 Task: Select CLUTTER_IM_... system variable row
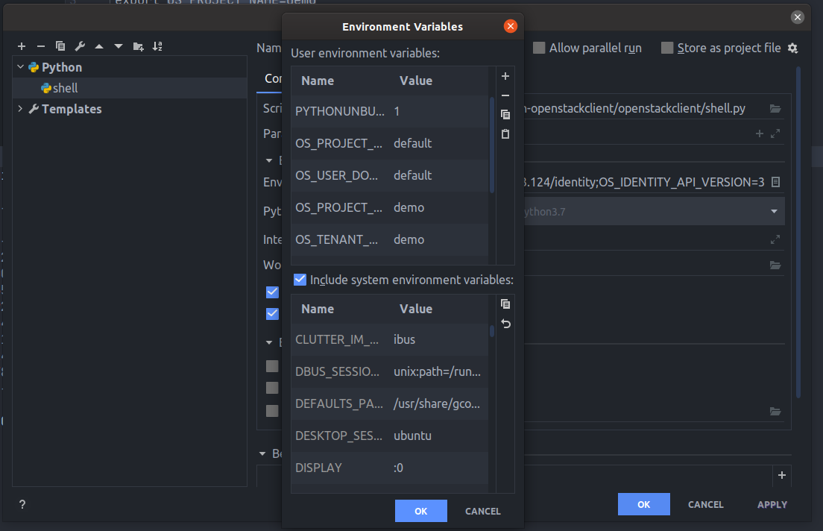(390, 339)
